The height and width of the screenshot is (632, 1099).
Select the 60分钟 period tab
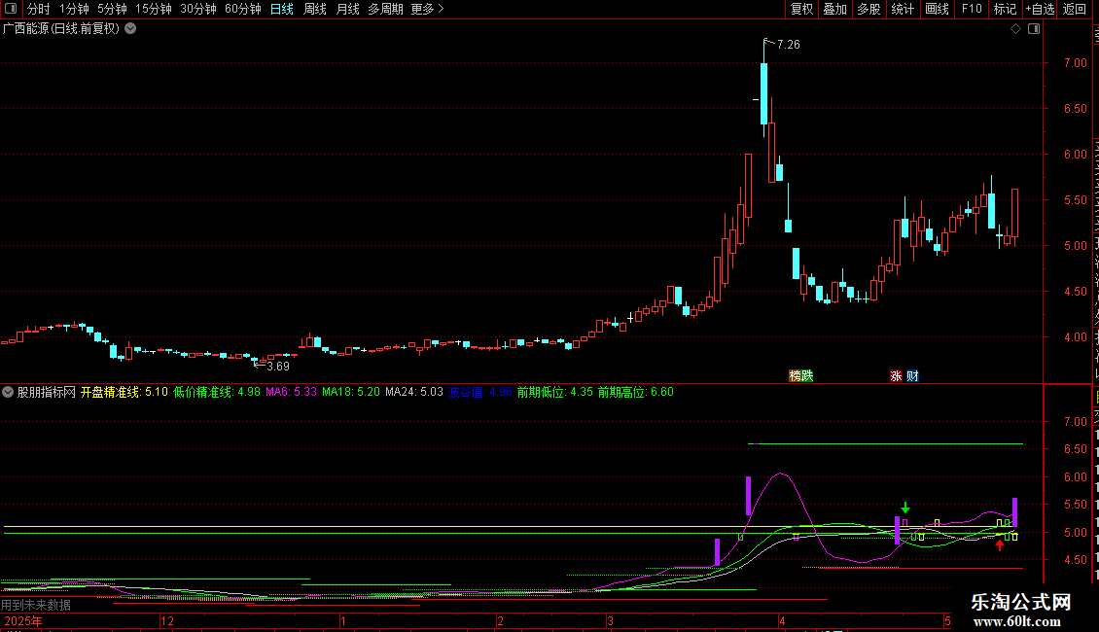pyautogui.click(x=243, y=9)
